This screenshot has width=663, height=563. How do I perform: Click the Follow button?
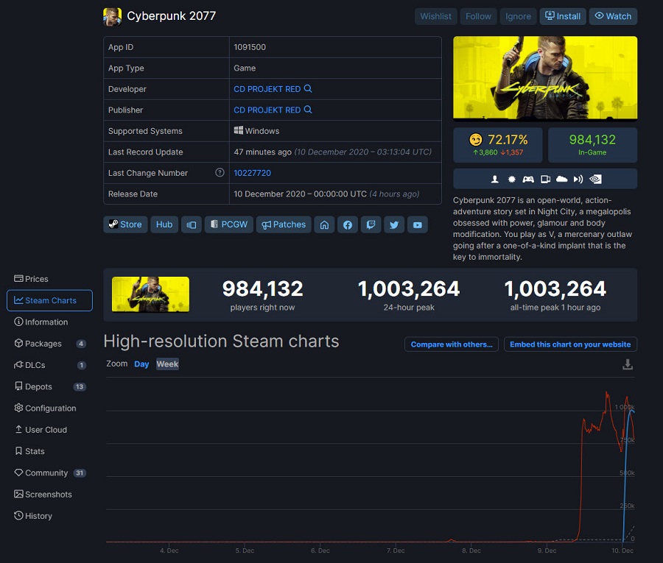478,16
